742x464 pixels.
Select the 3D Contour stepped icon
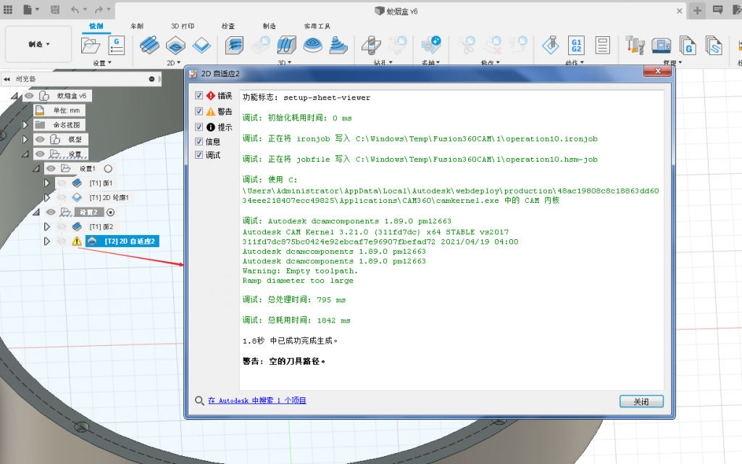coord(338,46)
